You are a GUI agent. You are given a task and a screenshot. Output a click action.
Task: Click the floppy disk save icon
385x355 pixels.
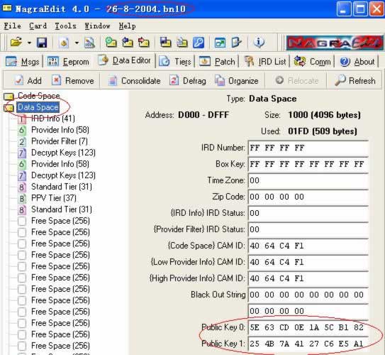pyautogui.click(x=42, y=43)
